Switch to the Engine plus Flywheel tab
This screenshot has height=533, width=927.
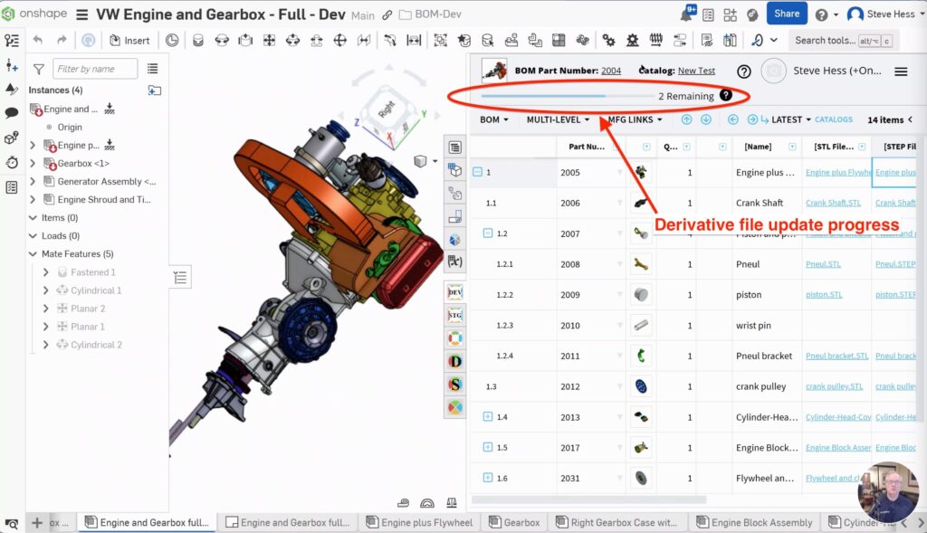pyautogui.click(x=420, y=522)
